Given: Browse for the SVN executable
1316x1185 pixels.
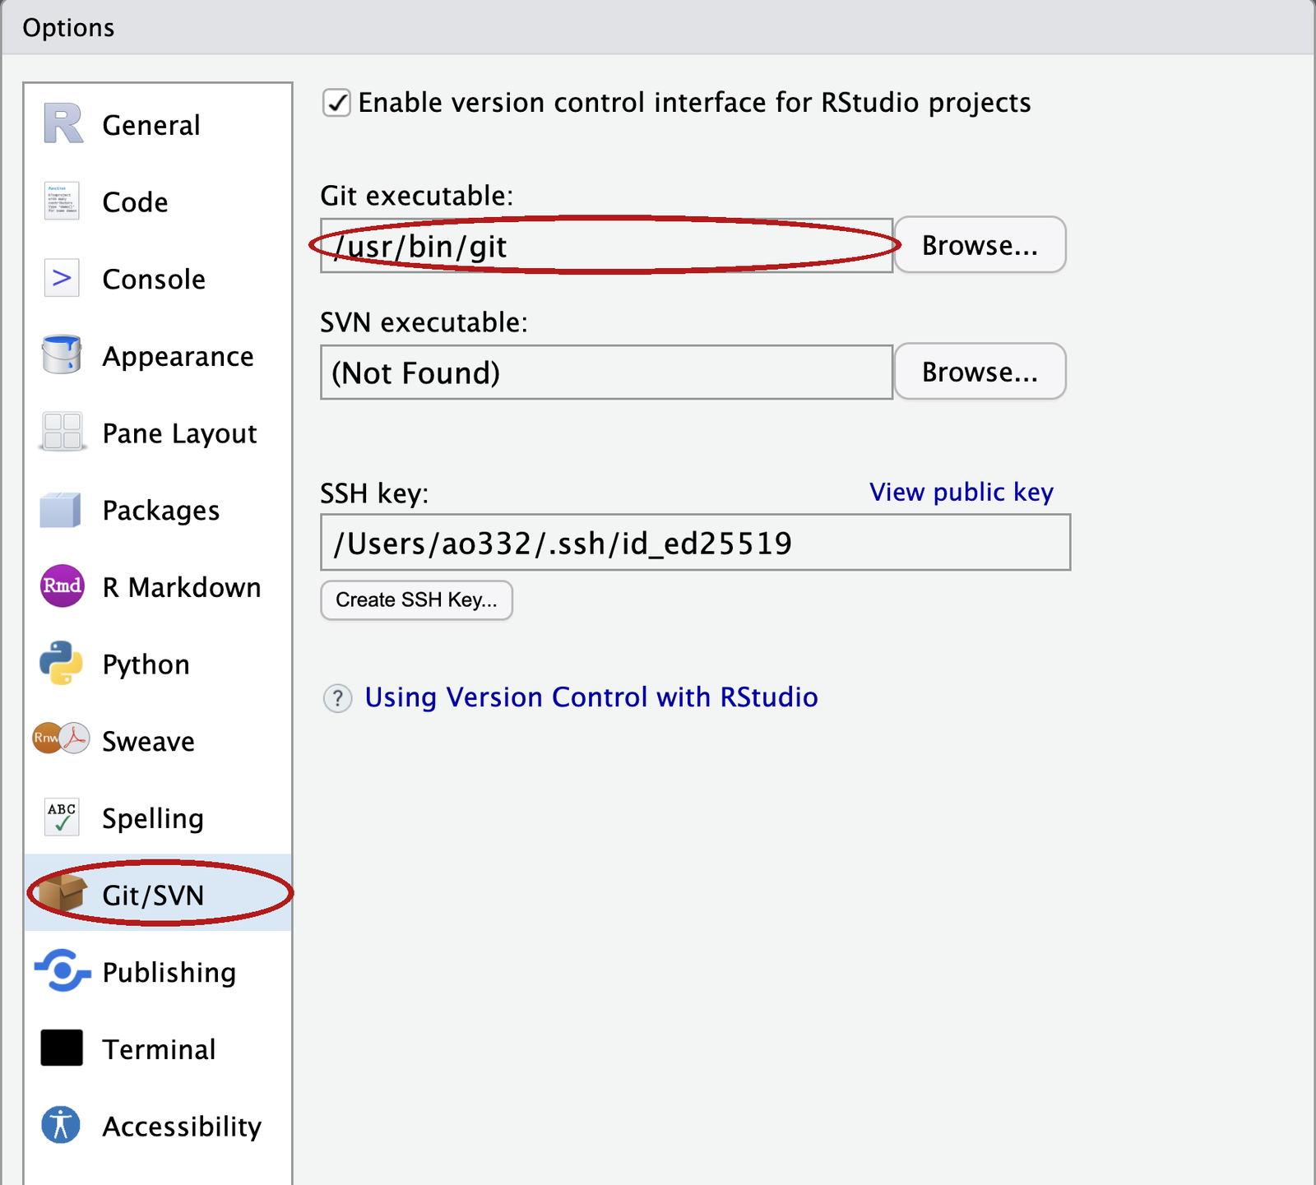Looking at the screenshot, I should [x=980, y=372].
